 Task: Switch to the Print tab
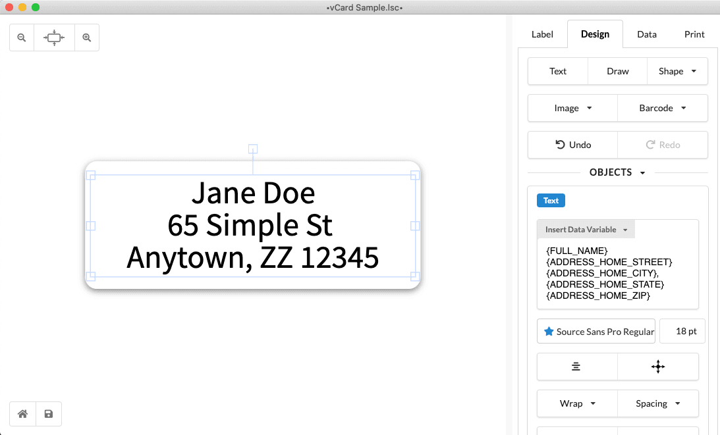point(694,34)
